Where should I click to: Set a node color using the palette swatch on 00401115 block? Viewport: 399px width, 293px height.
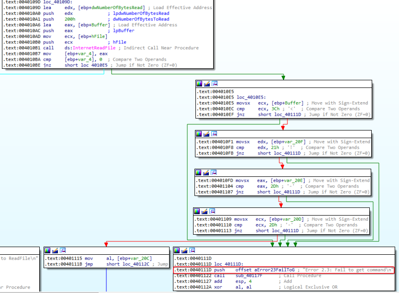47,250
